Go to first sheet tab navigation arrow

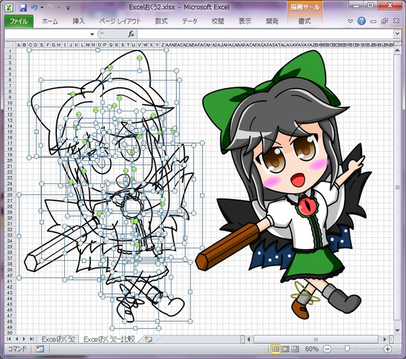(9, 339)
